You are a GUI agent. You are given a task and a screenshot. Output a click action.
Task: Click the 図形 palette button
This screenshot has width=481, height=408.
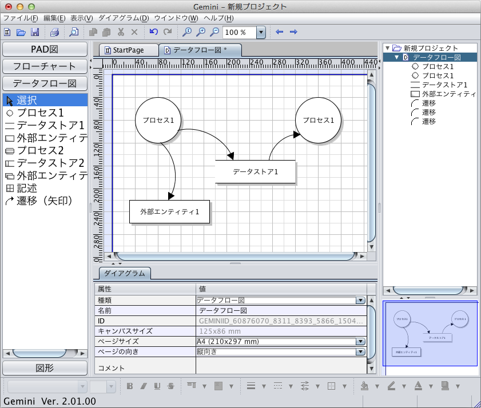(x=45, y=368)
